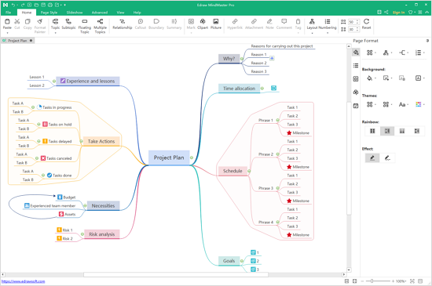Click the redo arrow in title bar
432x286 pixels.
coord(23,5)
